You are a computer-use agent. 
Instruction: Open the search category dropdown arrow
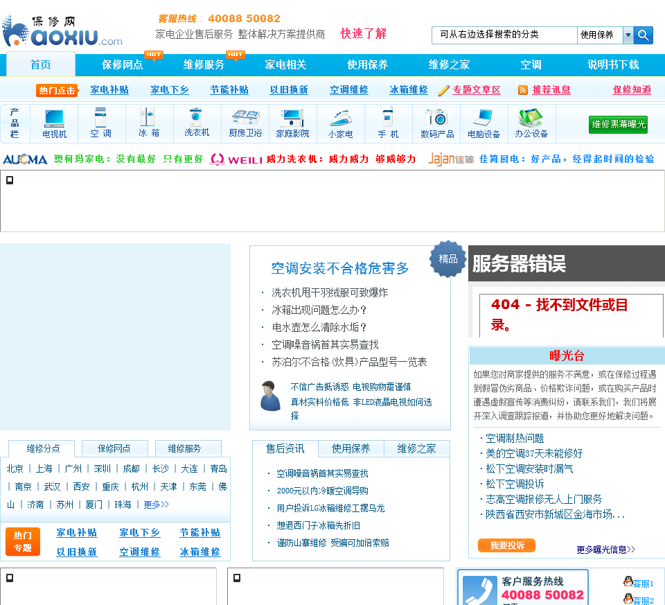pos(628,35)
